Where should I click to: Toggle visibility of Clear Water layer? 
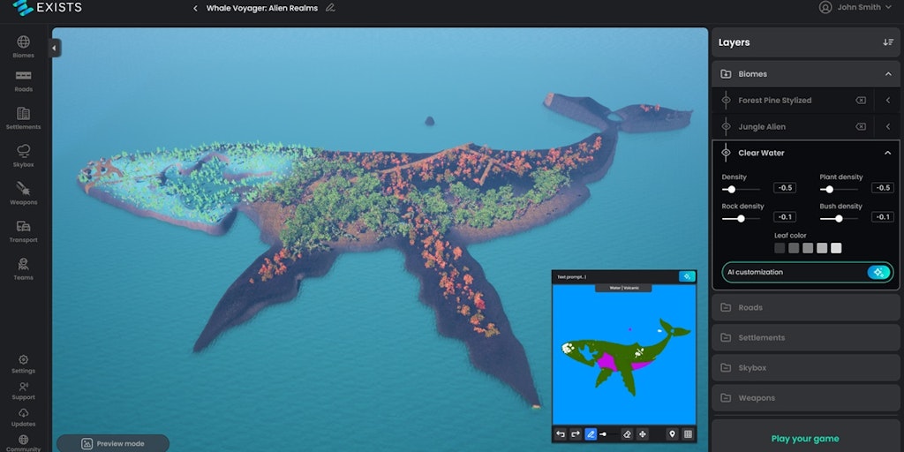point(726,153)
